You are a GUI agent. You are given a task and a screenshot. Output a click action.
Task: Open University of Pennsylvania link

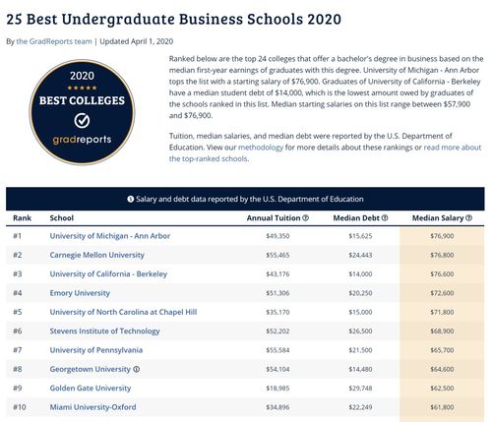click(x=96, y=350)
